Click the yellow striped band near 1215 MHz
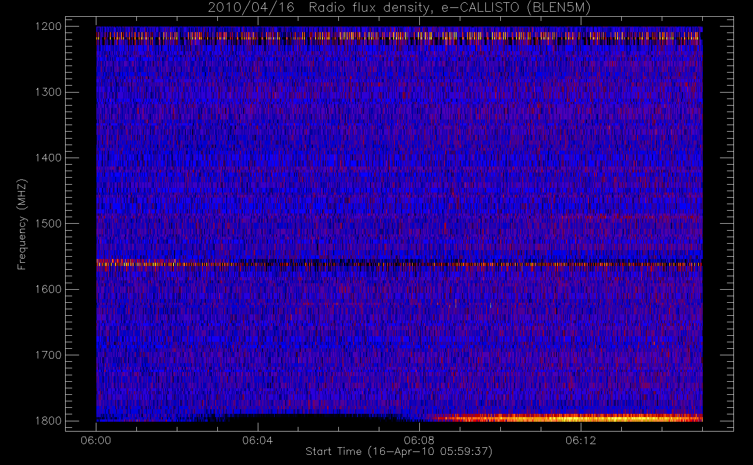The height and width of the screenshot is (465, 753). pyautogui.click(x=399, y=36)
